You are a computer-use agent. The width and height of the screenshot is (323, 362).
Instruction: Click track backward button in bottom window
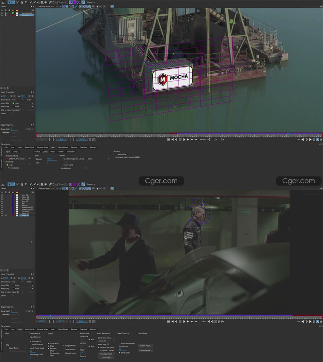tap(208, 321)
